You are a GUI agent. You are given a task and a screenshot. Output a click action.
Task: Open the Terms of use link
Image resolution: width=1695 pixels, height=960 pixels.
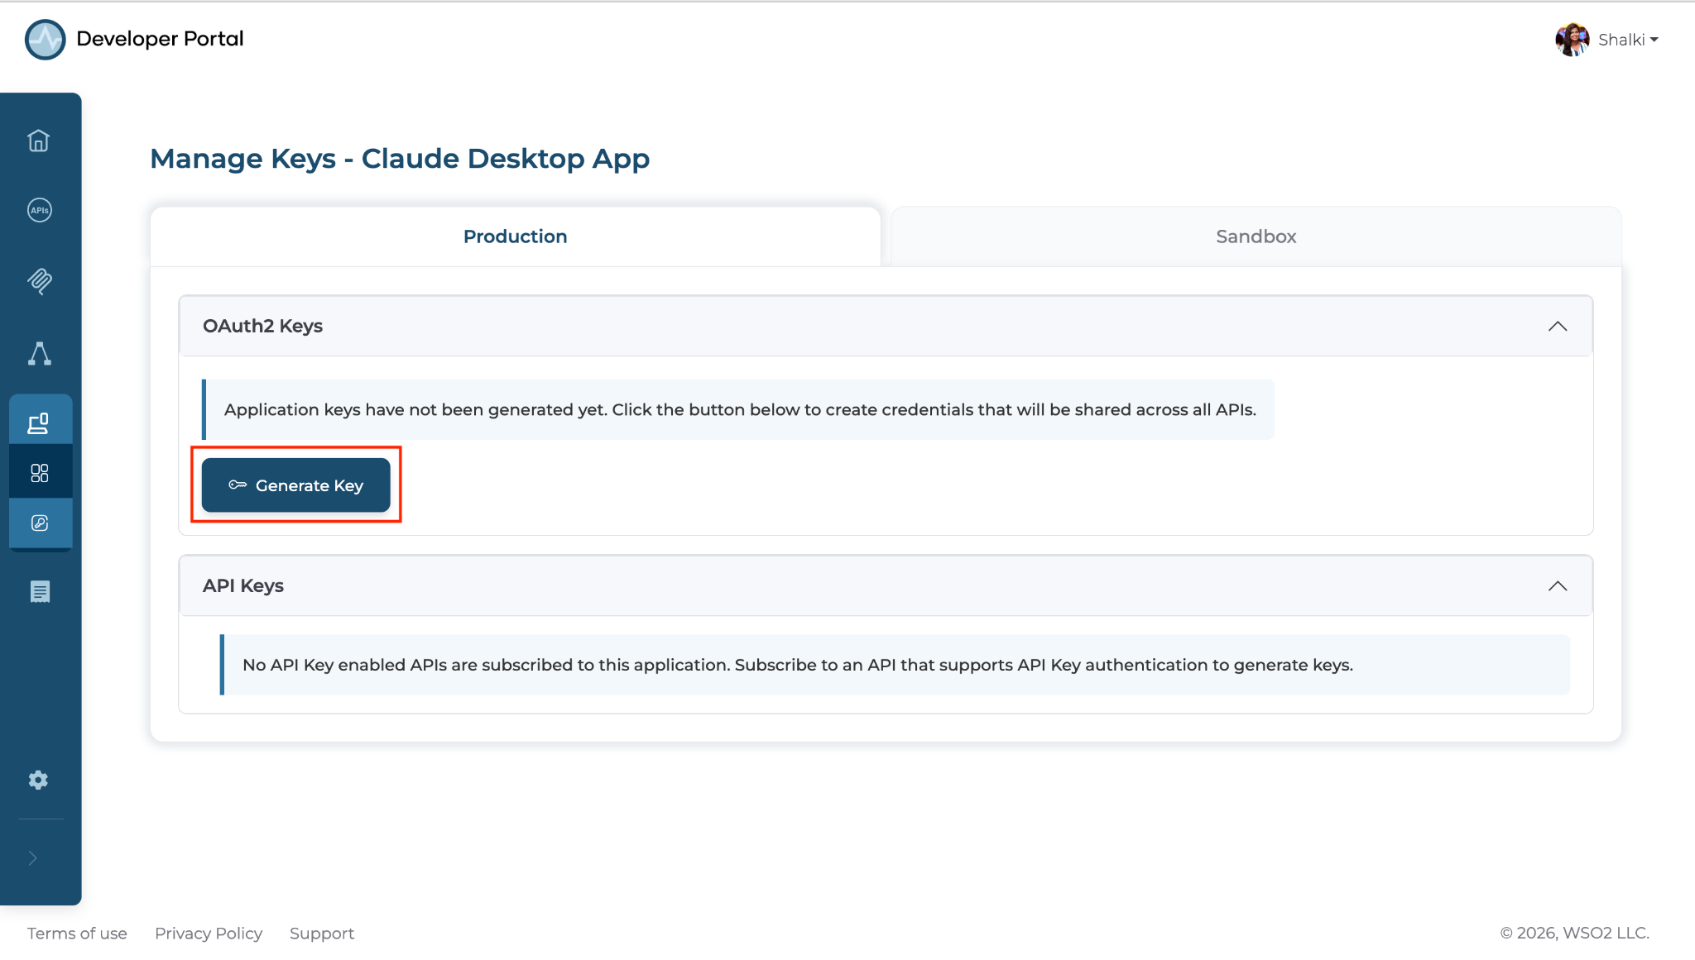pos(77,934)
